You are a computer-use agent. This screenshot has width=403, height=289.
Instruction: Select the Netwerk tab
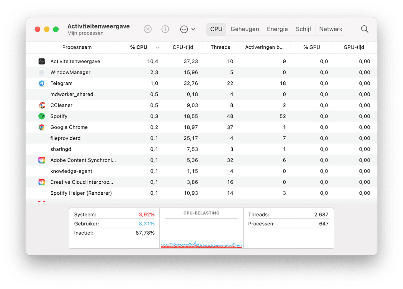[330, 29]
